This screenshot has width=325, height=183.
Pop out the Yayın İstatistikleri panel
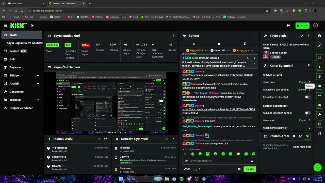point(173,36)
